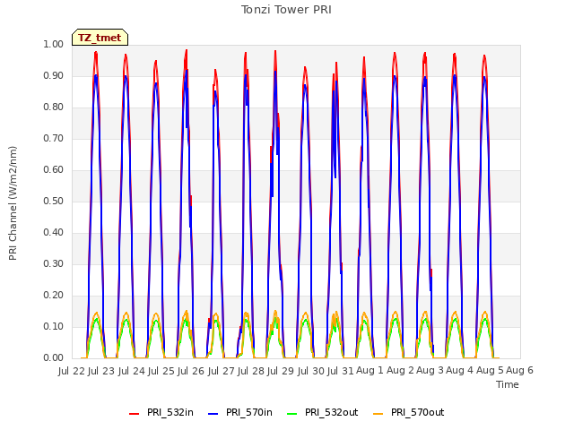The height and width of the screenshot is (430, 574).
Task: Click the orange PRI_570out legend swatch
Action: tap(378, 414)
